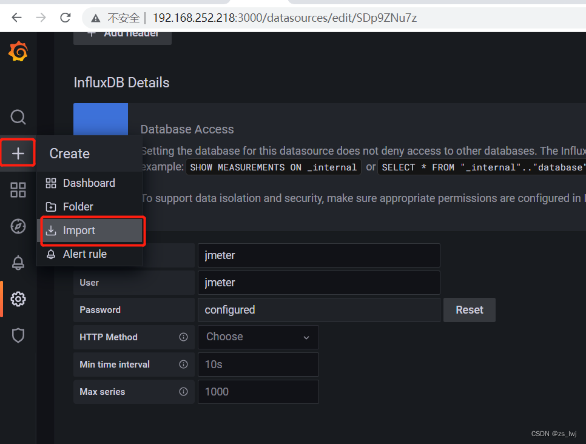Open the Server Admin shield icon
This screenshot has height=444, width=586.
tap(18, 335)
